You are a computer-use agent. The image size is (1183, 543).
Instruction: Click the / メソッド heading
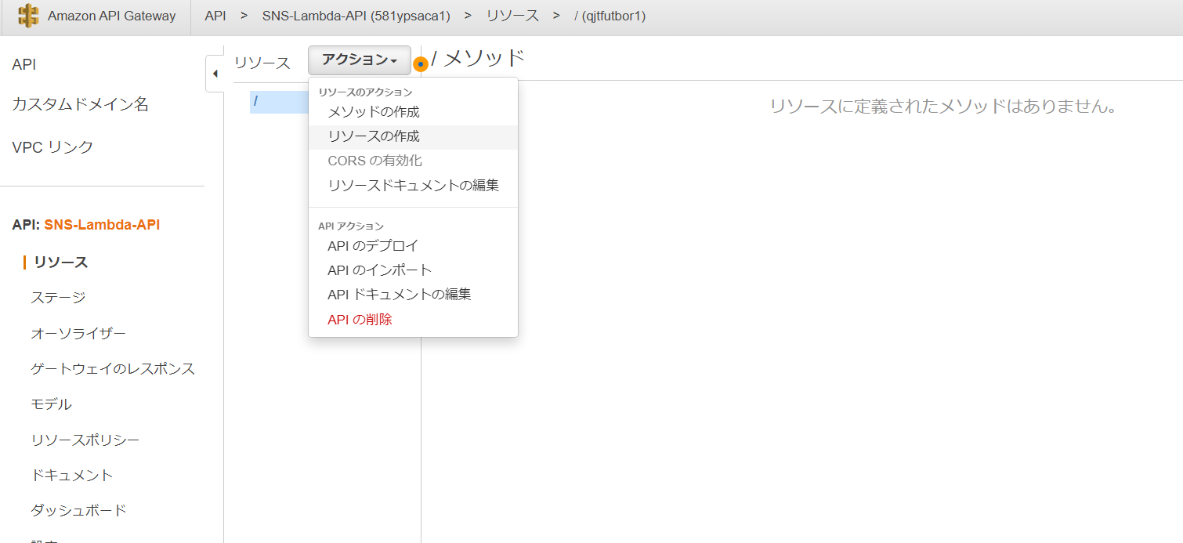tap(478, 58)
